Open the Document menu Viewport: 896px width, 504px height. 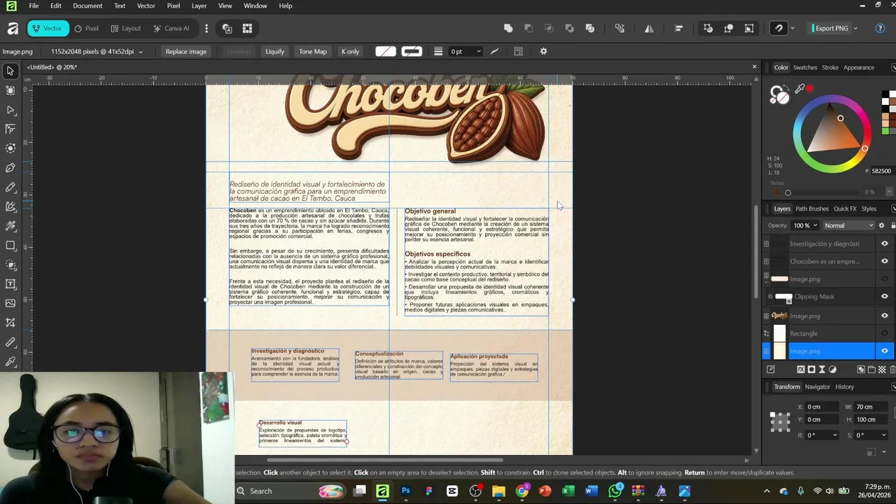coord(87,6)
